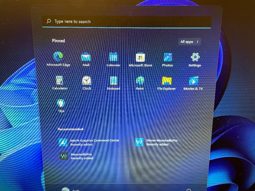Open the MaxxAudioPro recently added app
The height and width of the screenshot is (191, 255).
(x=76, y=156)
